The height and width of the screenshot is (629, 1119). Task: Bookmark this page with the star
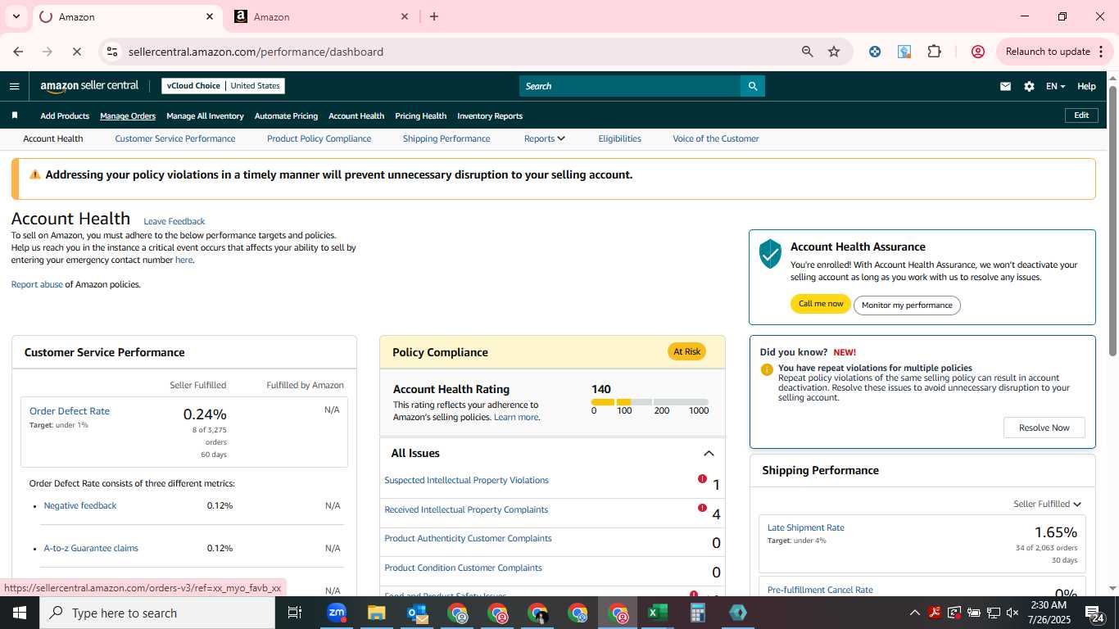click(834, 52)
